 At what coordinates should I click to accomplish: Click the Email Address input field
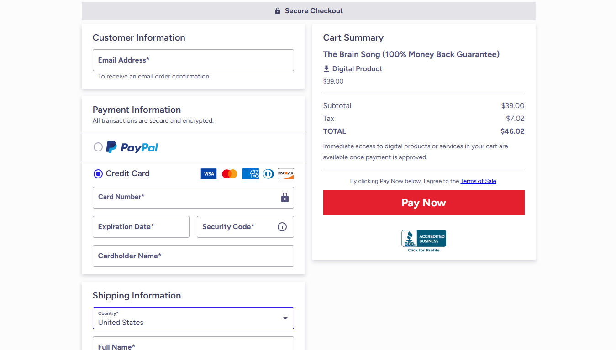tap(193, 60)
